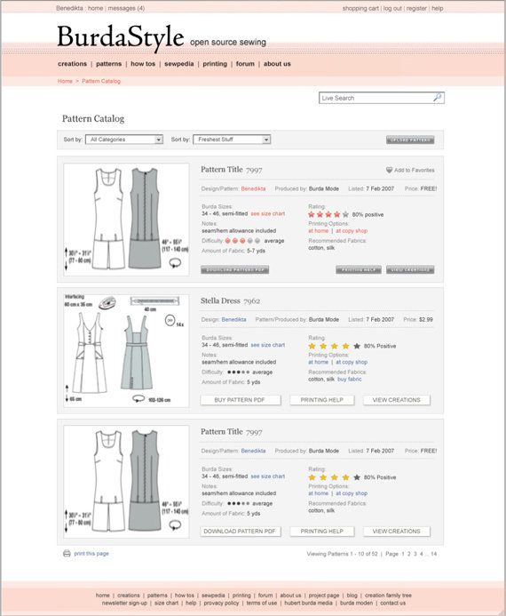Click at copy shop link in Stella Dress
506x616 pixels.
click(x=352, y=362)
